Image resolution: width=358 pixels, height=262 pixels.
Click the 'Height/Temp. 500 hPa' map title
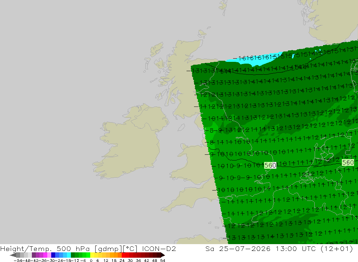coord(45,248)
